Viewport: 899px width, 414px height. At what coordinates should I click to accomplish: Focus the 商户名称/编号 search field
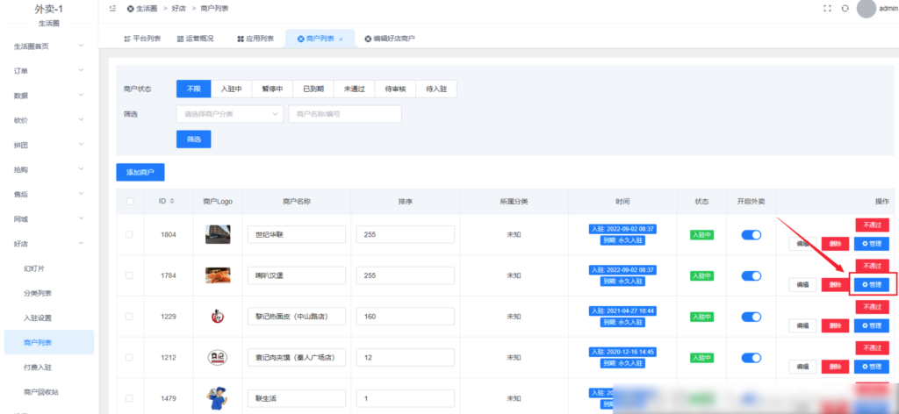[345, 114]
